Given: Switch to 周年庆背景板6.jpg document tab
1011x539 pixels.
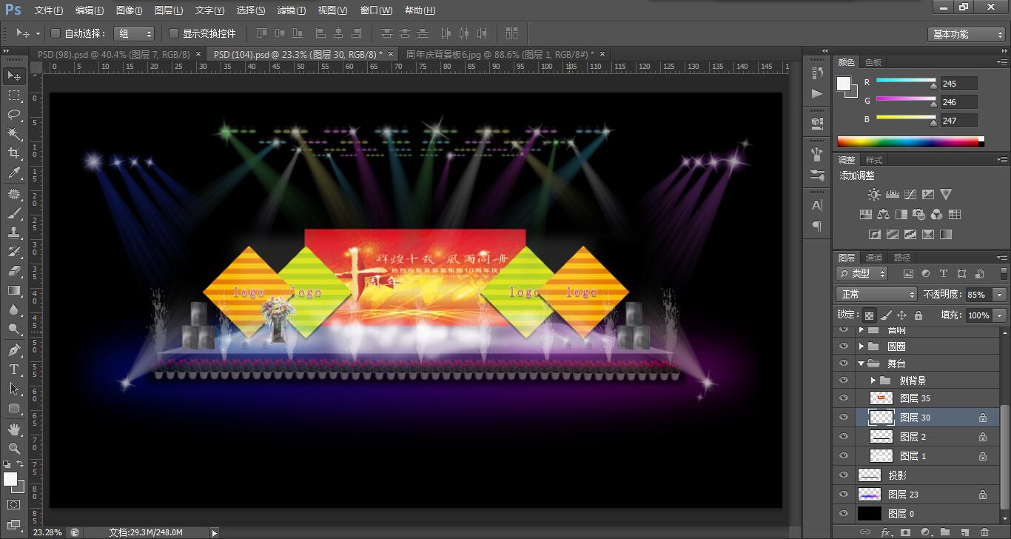Looking at the screenshot, I should pos(500,54).
